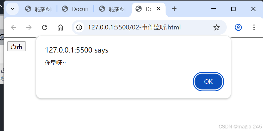Image resolution: width=263 pixels, height=131 pixels.
Task: Open a new tab with plus icon
Action: pos(174,9)
